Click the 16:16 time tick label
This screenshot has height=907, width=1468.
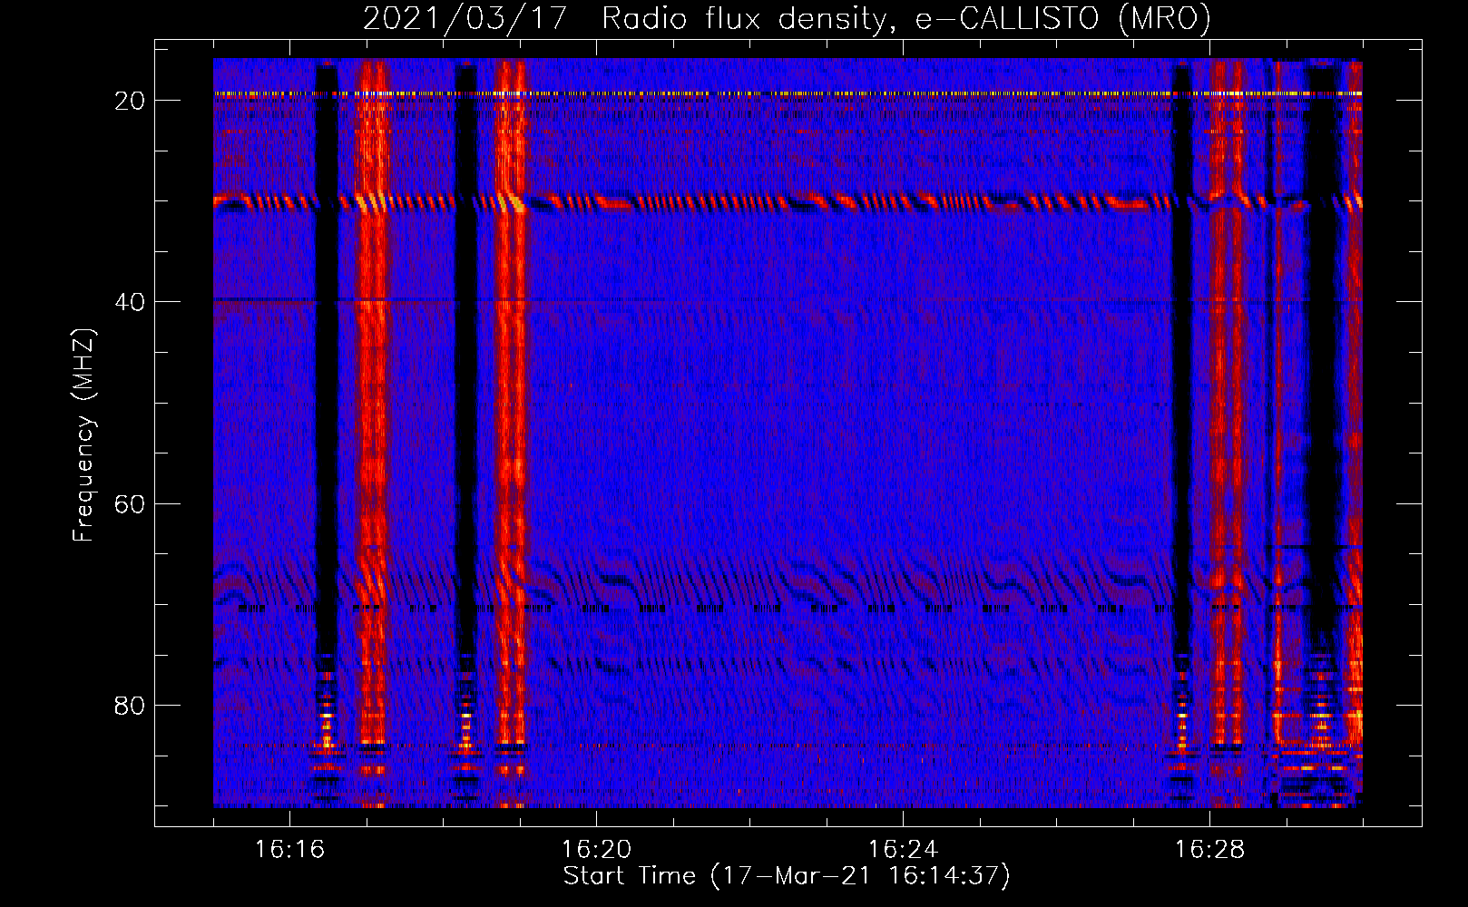[x=289, y=850]
